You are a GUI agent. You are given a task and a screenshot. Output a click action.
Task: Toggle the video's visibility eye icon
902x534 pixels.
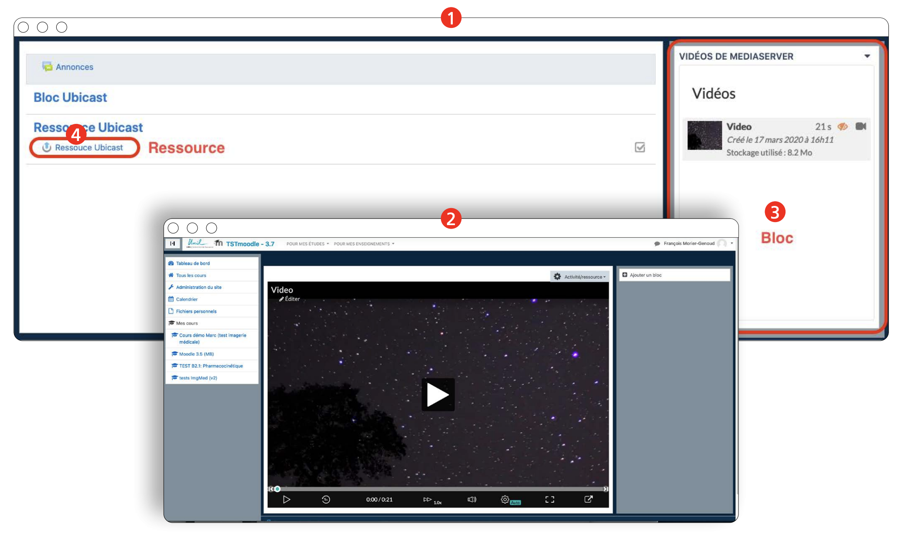(x=842, y=127)
